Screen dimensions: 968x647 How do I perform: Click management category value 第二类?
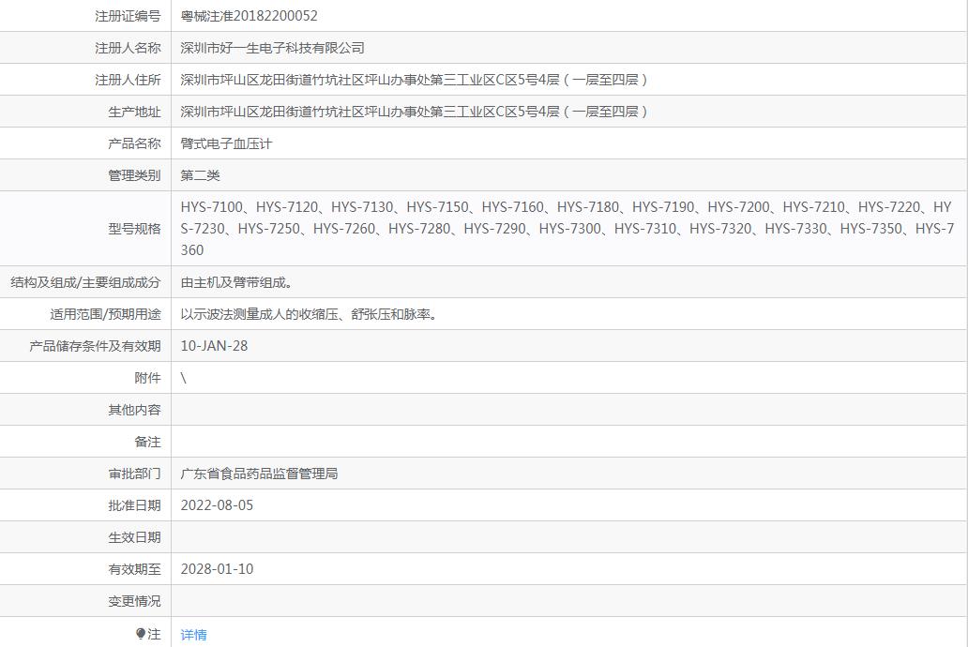click(x=200, y=175)
